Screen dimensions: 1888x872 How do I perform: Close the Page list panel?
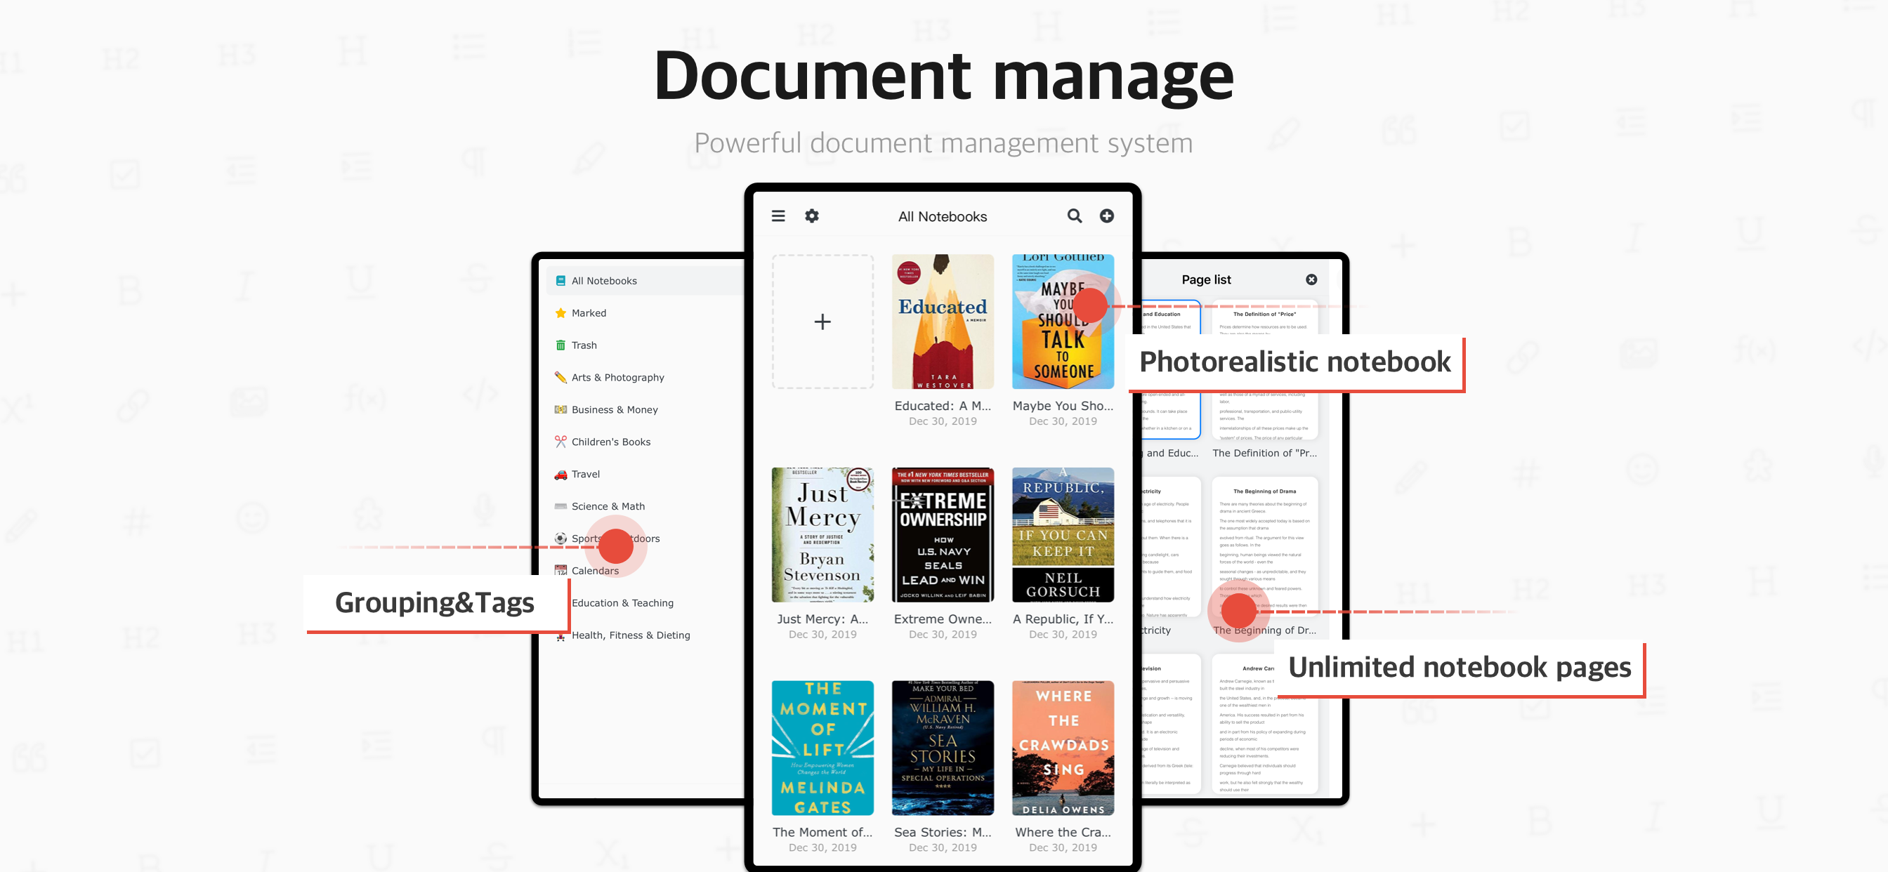1311,280
